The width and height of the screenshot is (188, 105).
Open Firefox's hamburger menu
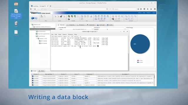(155, 9)
